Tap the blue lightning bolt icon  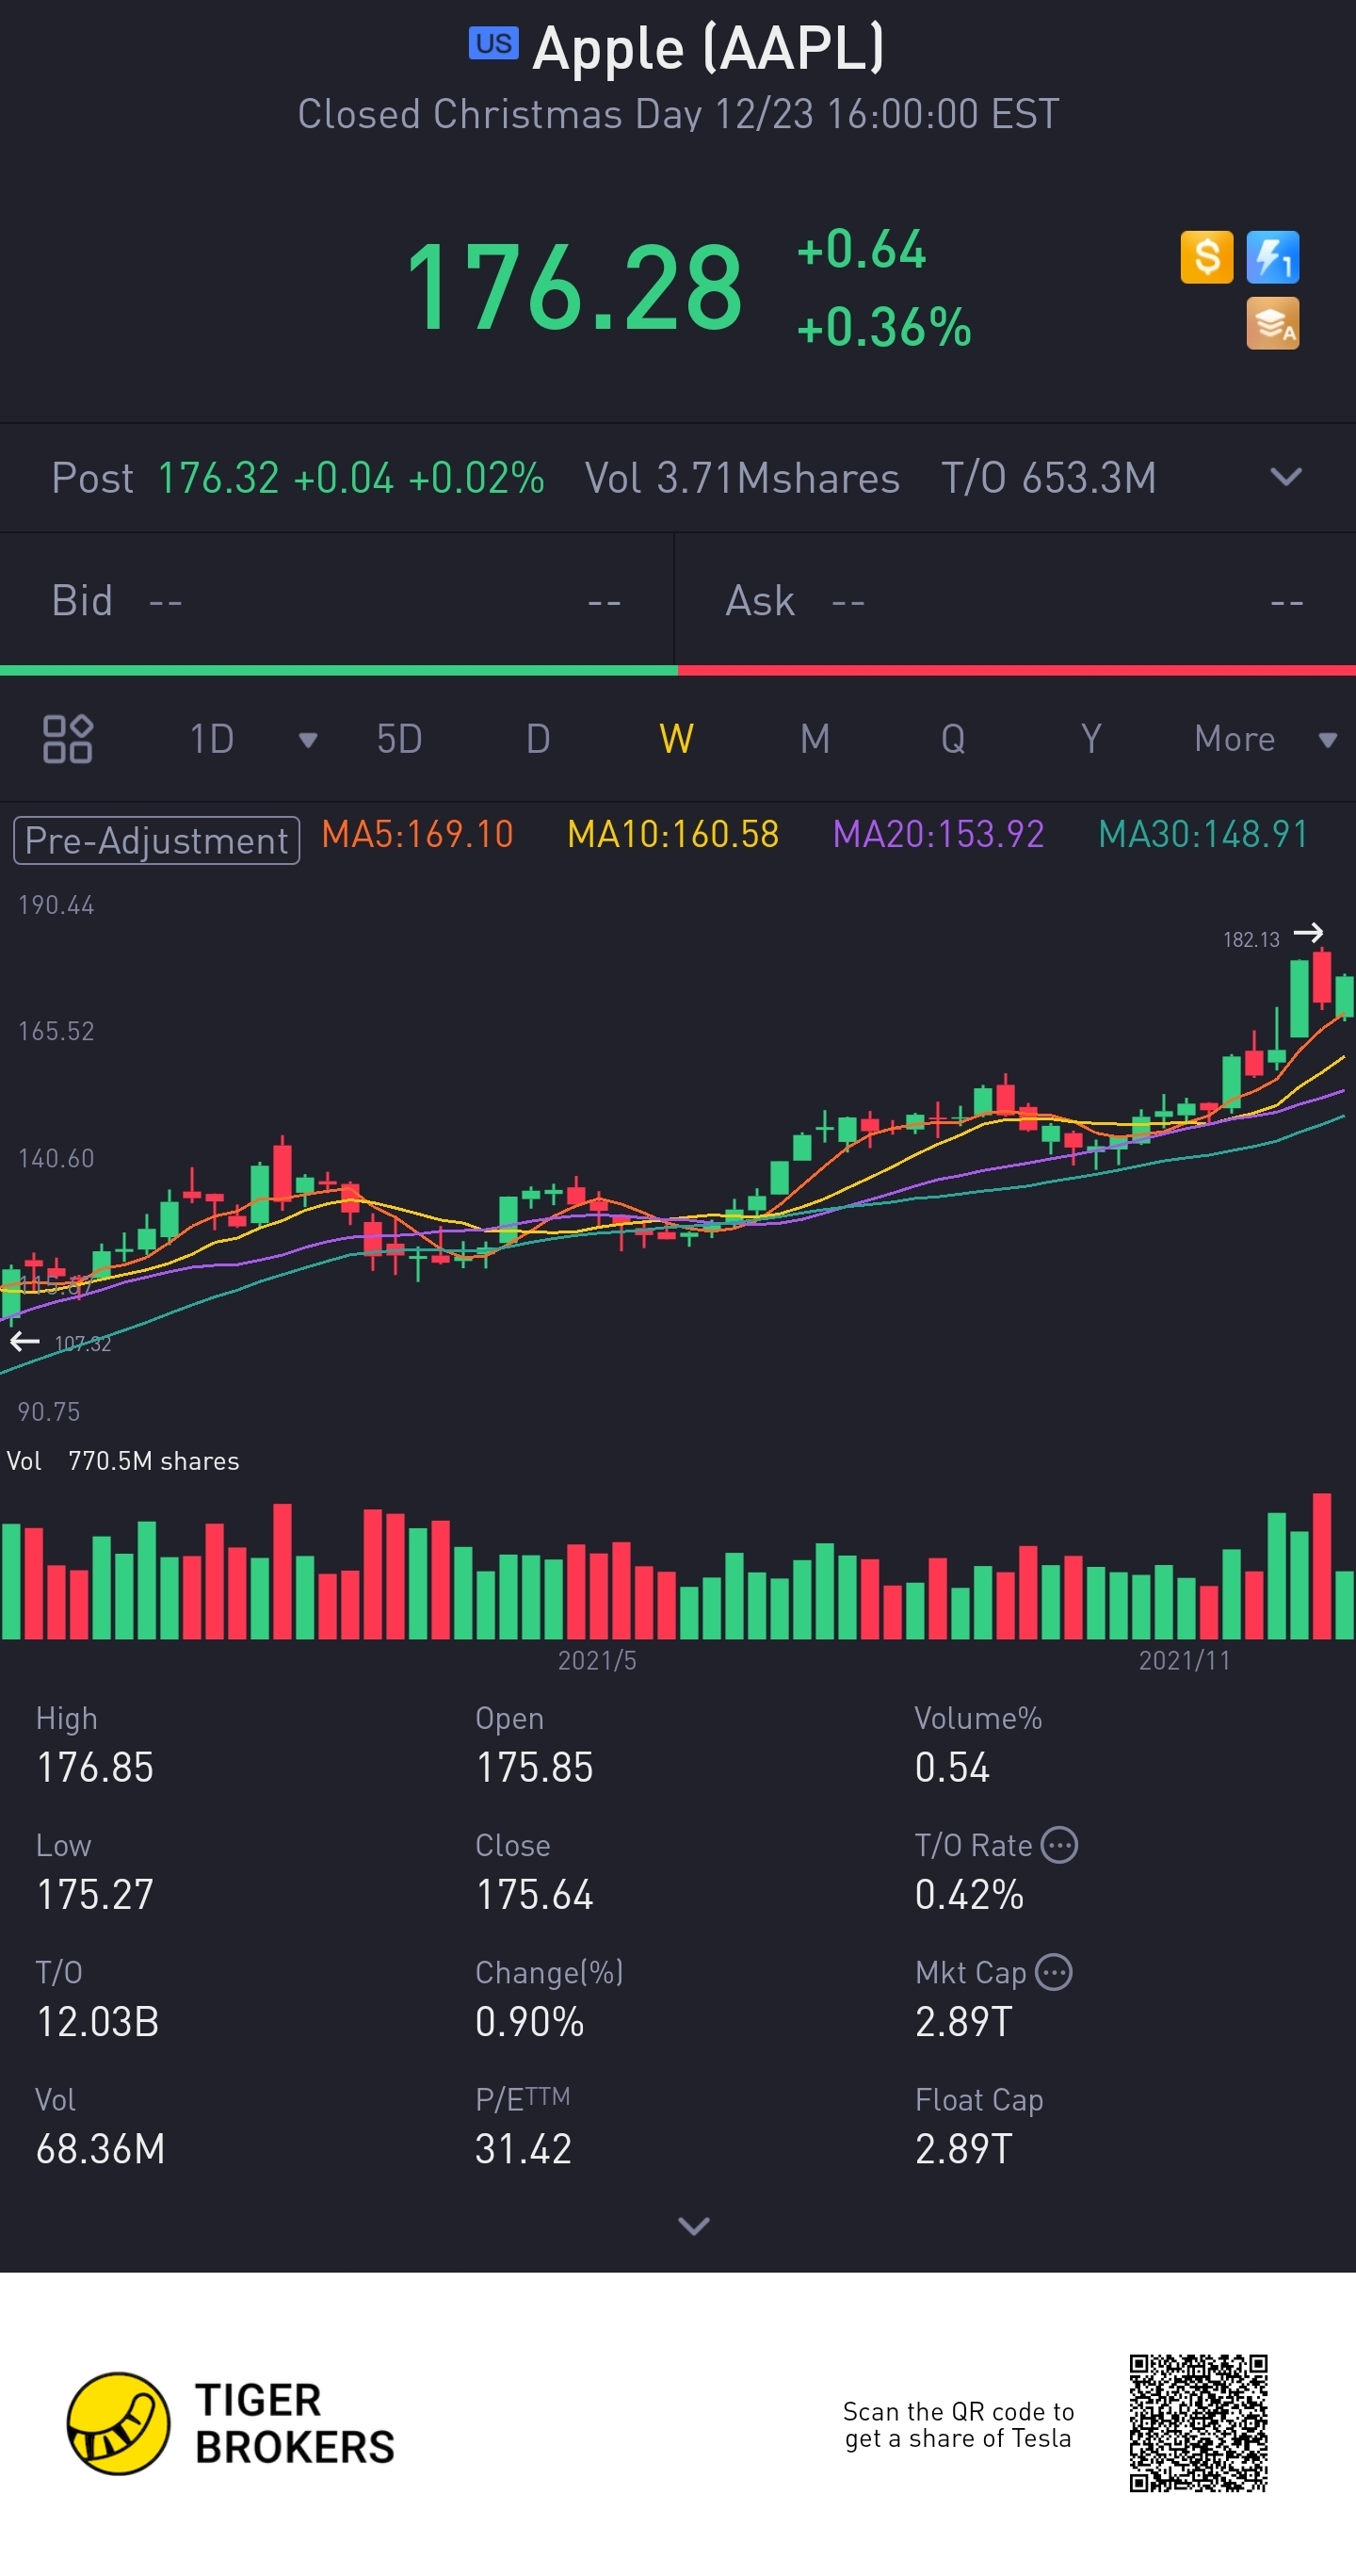(1272, 257)
